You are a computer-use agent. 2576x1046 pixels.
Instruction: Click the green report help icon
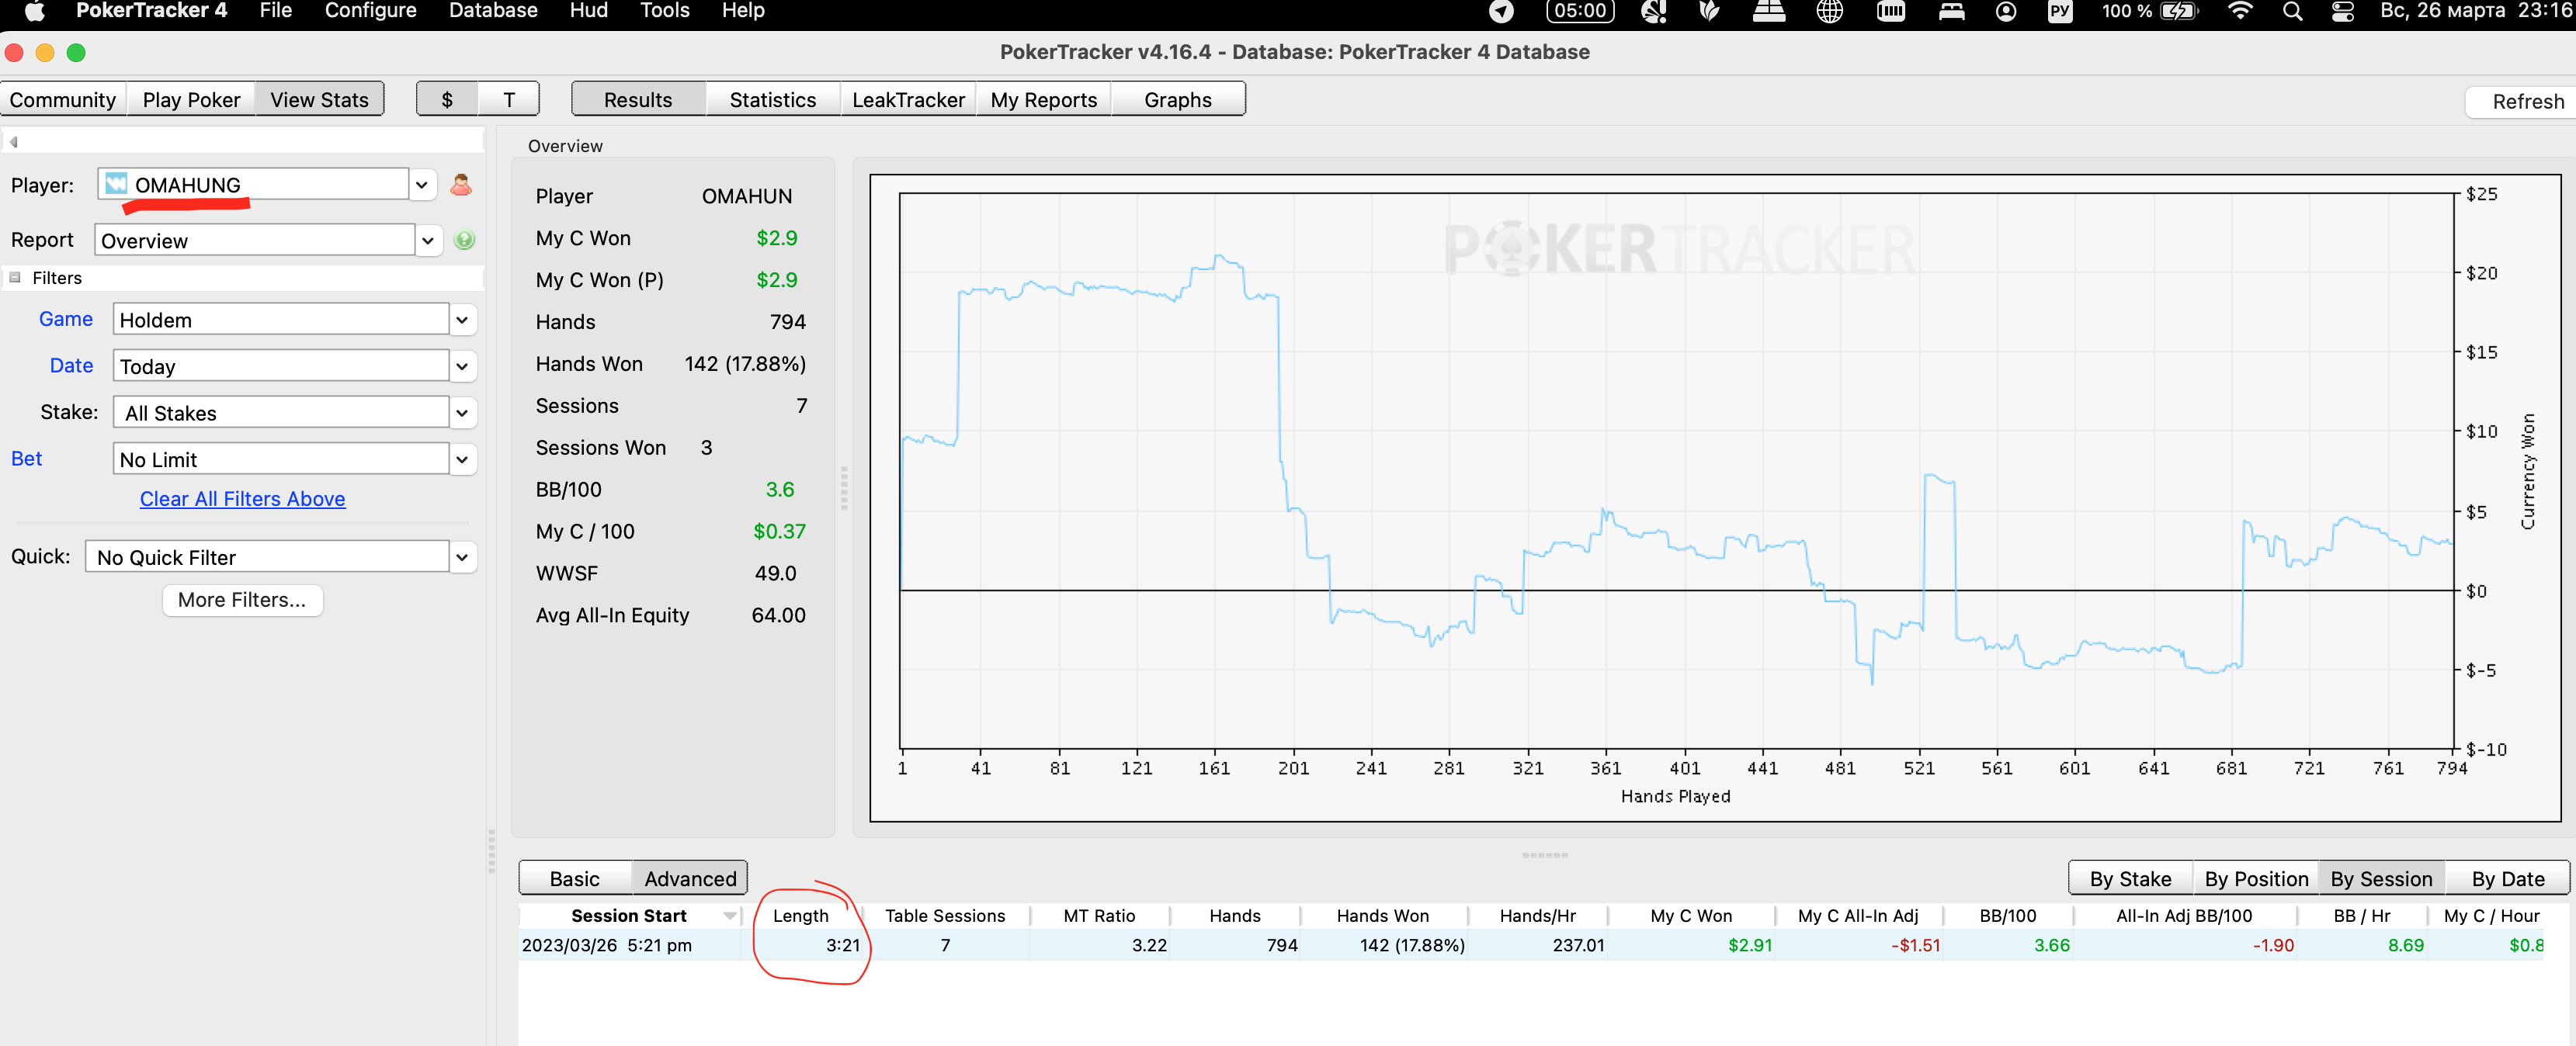464,240
